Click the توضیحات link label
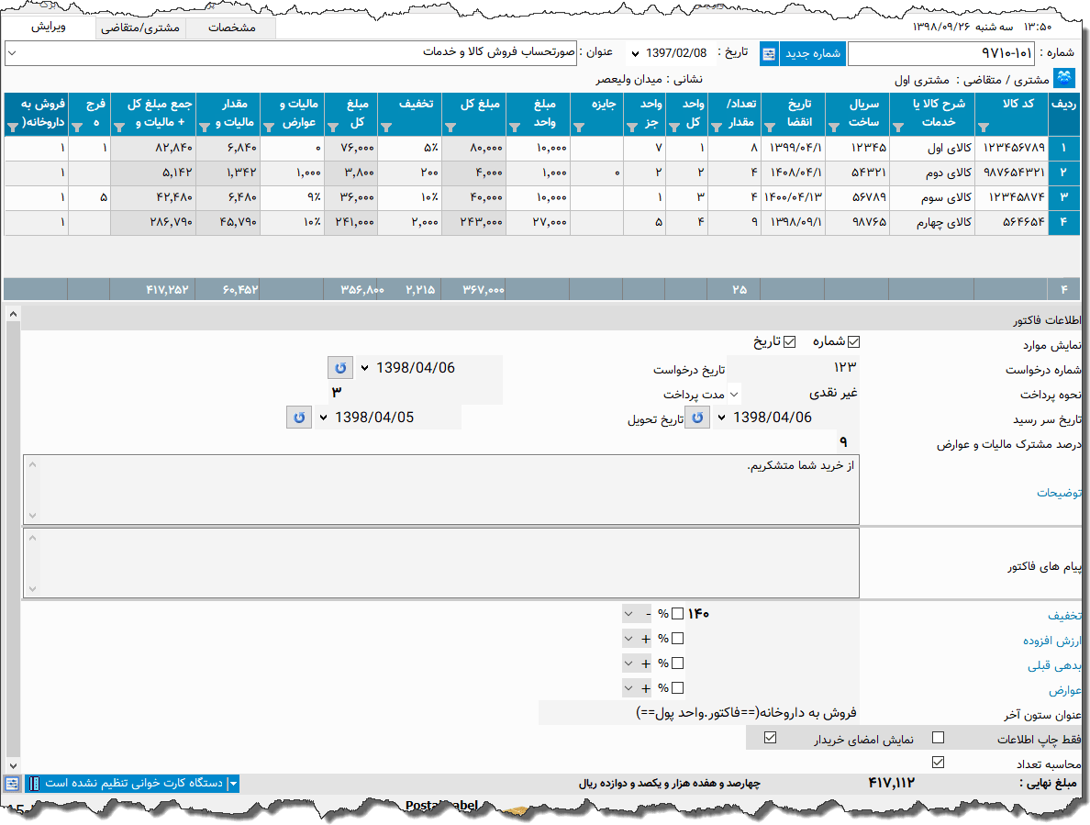 [x=1059, y=493]
